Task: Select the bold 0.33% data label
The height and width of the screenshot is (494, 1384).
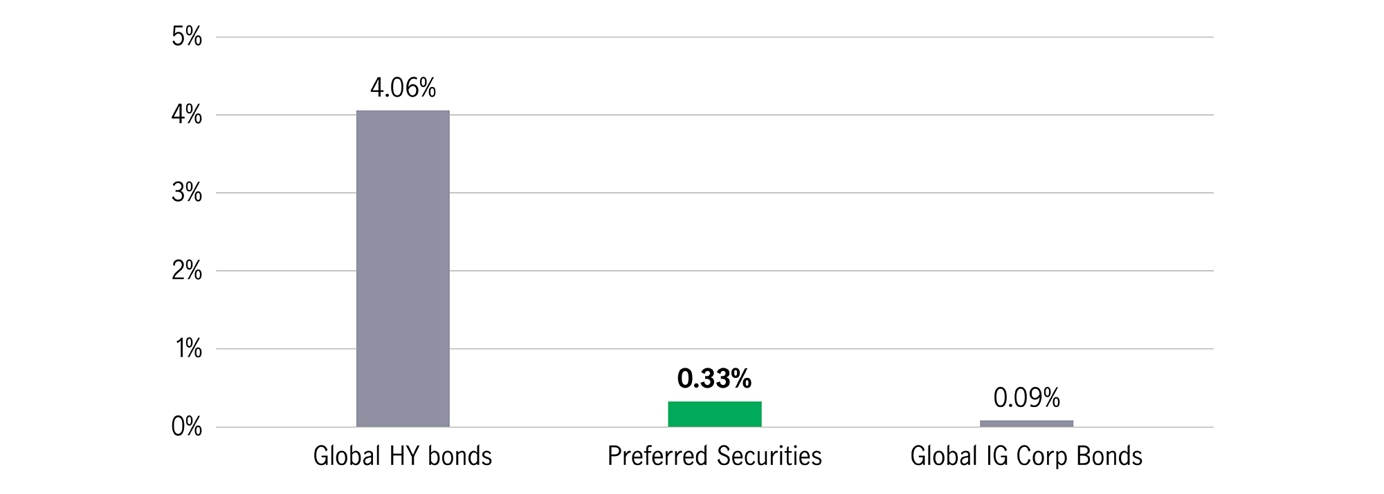Action: [714, 379]
